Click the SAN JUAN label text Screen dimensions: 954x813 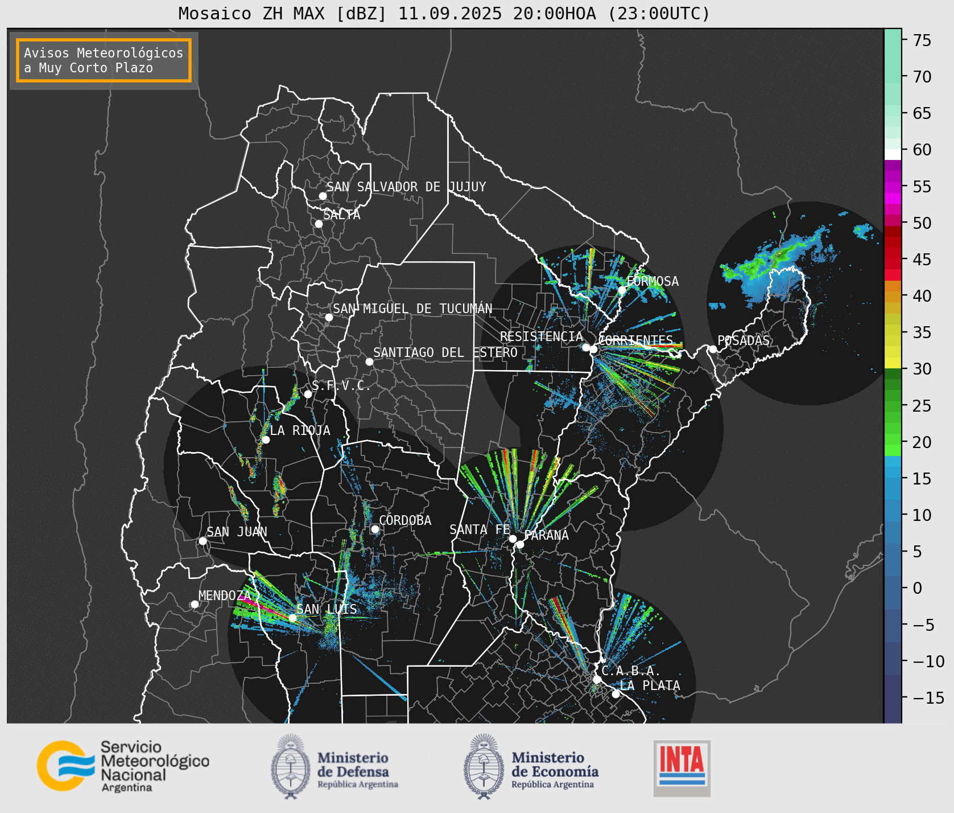pos(237,532)
